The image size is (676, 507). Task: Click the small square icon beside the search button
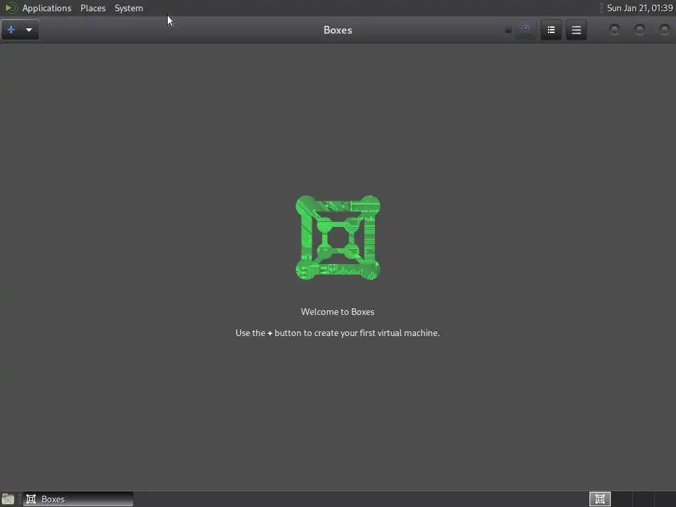tap(508, 30)
